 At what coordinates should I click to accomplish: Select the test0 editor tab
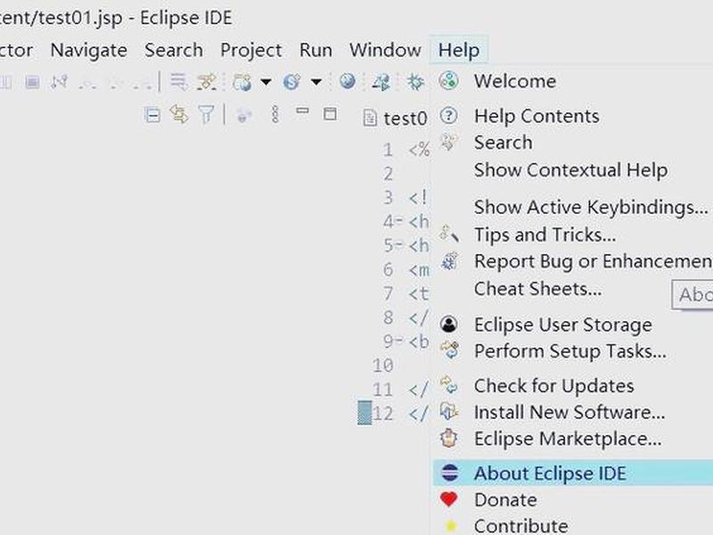click(x=395, y=119)
